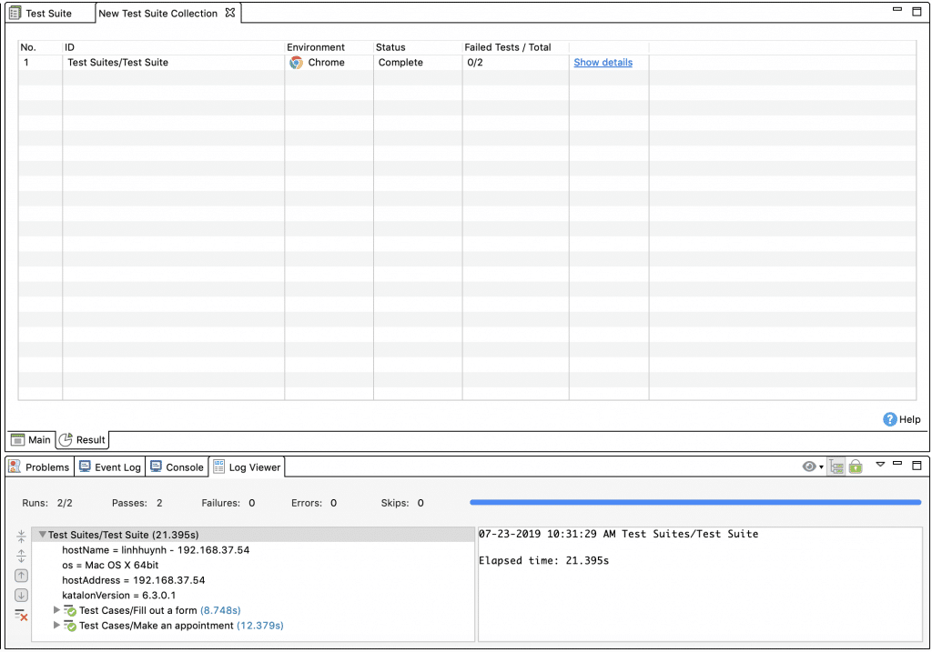Minimize the editor area

(x=897, y=9)
